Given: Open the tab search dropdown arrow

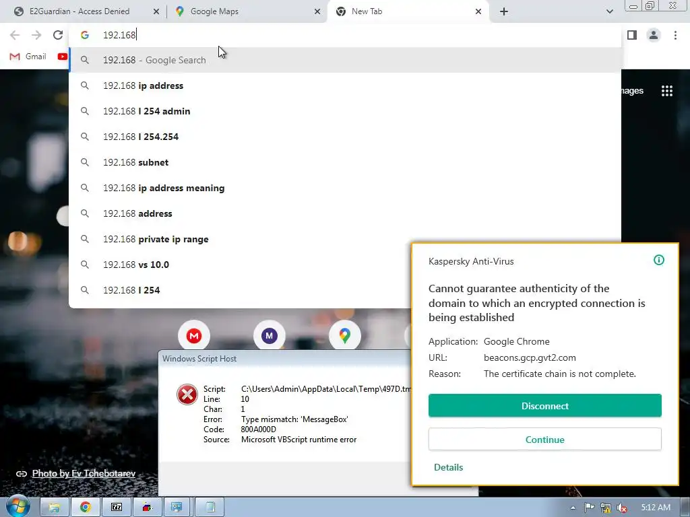Looking at the screenshot, I should click(609, 11).
